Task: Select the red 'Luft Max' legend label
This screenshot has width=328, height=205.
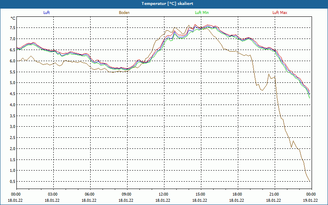Action: point(280,13)
